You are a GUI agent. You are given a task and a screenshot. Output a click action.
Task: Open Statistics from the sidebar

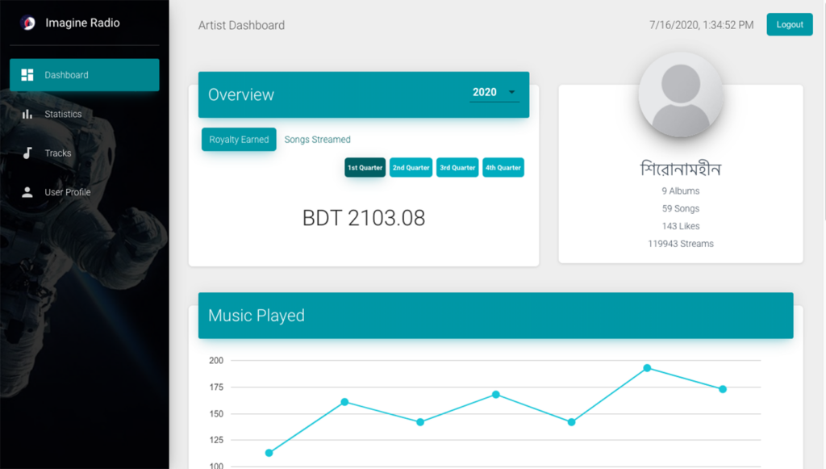click(63, 114)
